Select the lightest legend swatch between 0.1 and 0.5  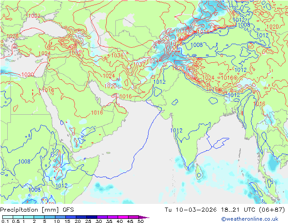[8, 217]
